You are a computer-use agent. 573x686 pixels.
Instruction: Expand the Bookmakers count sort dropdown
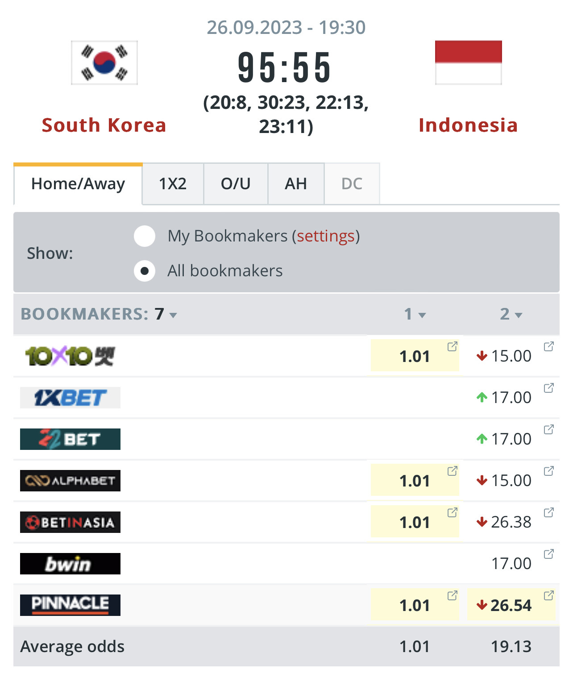[173, 315]
